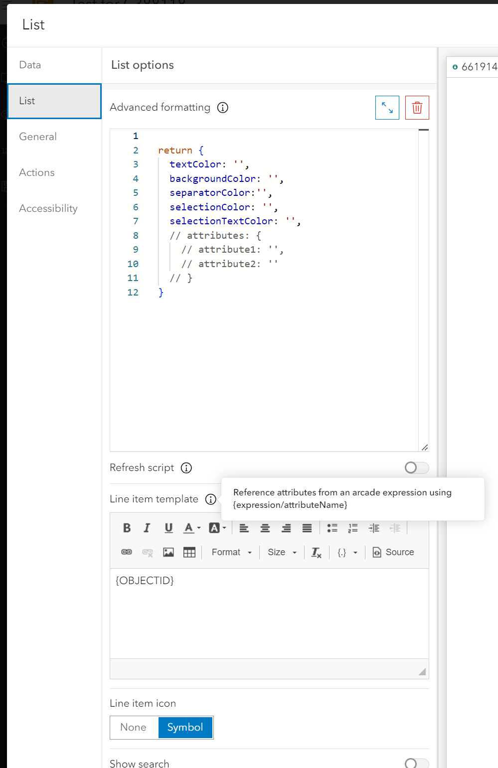Screen dimensions: 498x768
Task: Insert an image into the line item template
Action: click(x=168, y=552)
